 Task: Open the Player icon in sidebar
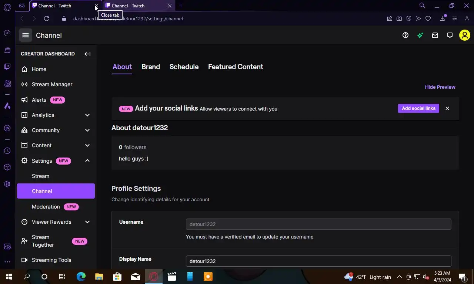(x=7, y=128)
